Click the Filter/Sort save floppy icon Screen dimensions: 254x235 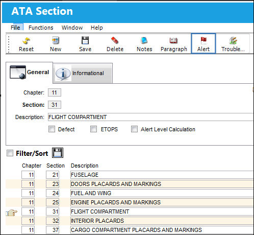point(58,153)
